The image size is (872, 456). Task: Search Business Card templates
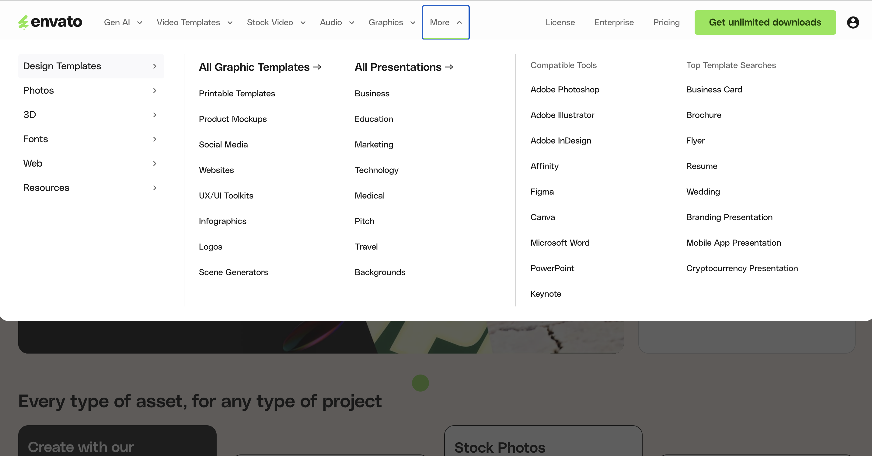click(714, 90)
